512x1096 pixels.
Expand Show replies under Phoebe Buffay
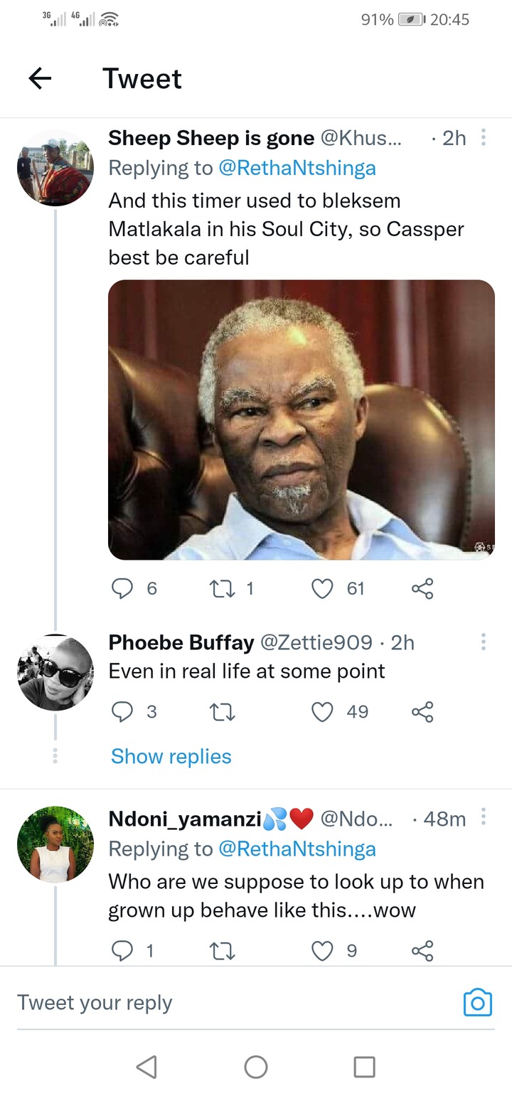click(171, 756)
